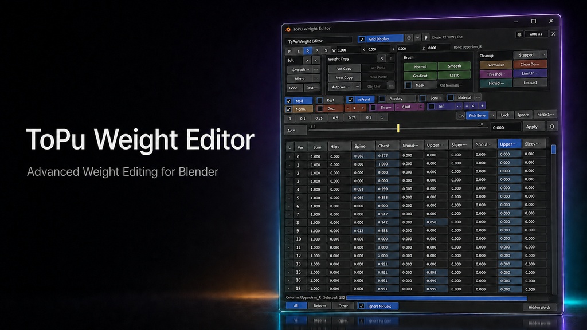Switch to the Deform filter tab

pyautogui.click(x=320, y=306)
